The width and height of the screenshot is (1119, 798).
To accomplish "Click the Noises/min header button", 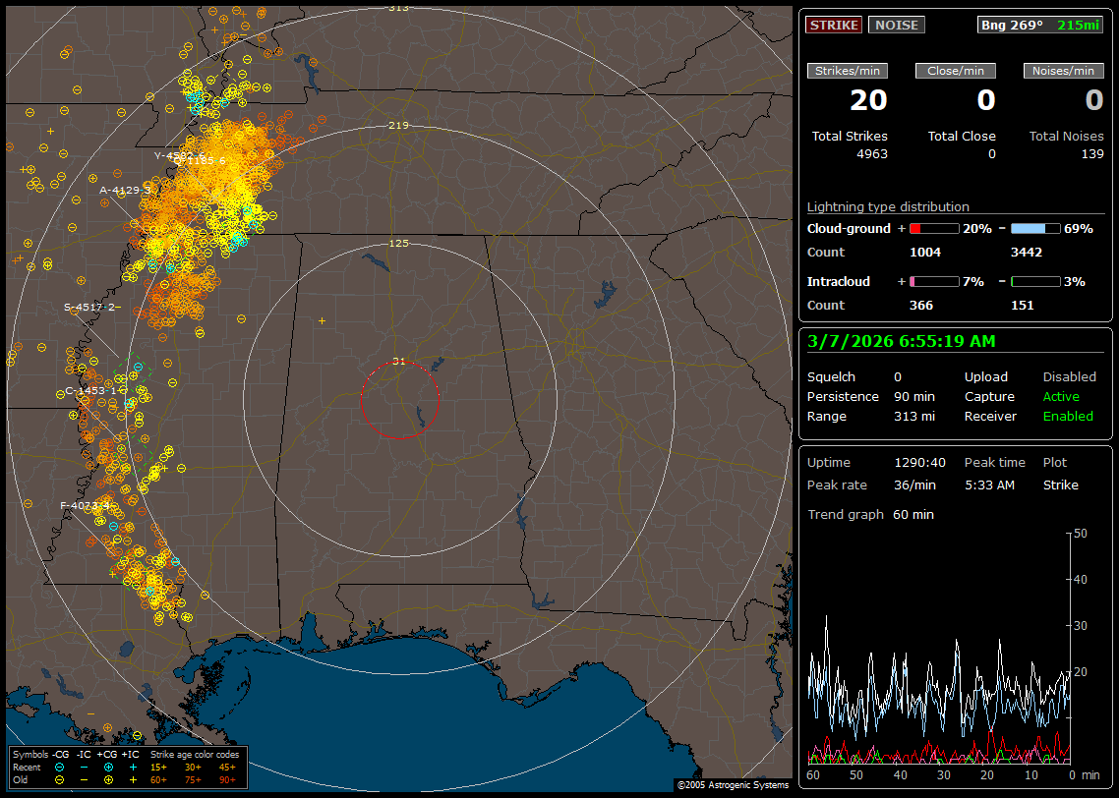I will coord(1064,71).
